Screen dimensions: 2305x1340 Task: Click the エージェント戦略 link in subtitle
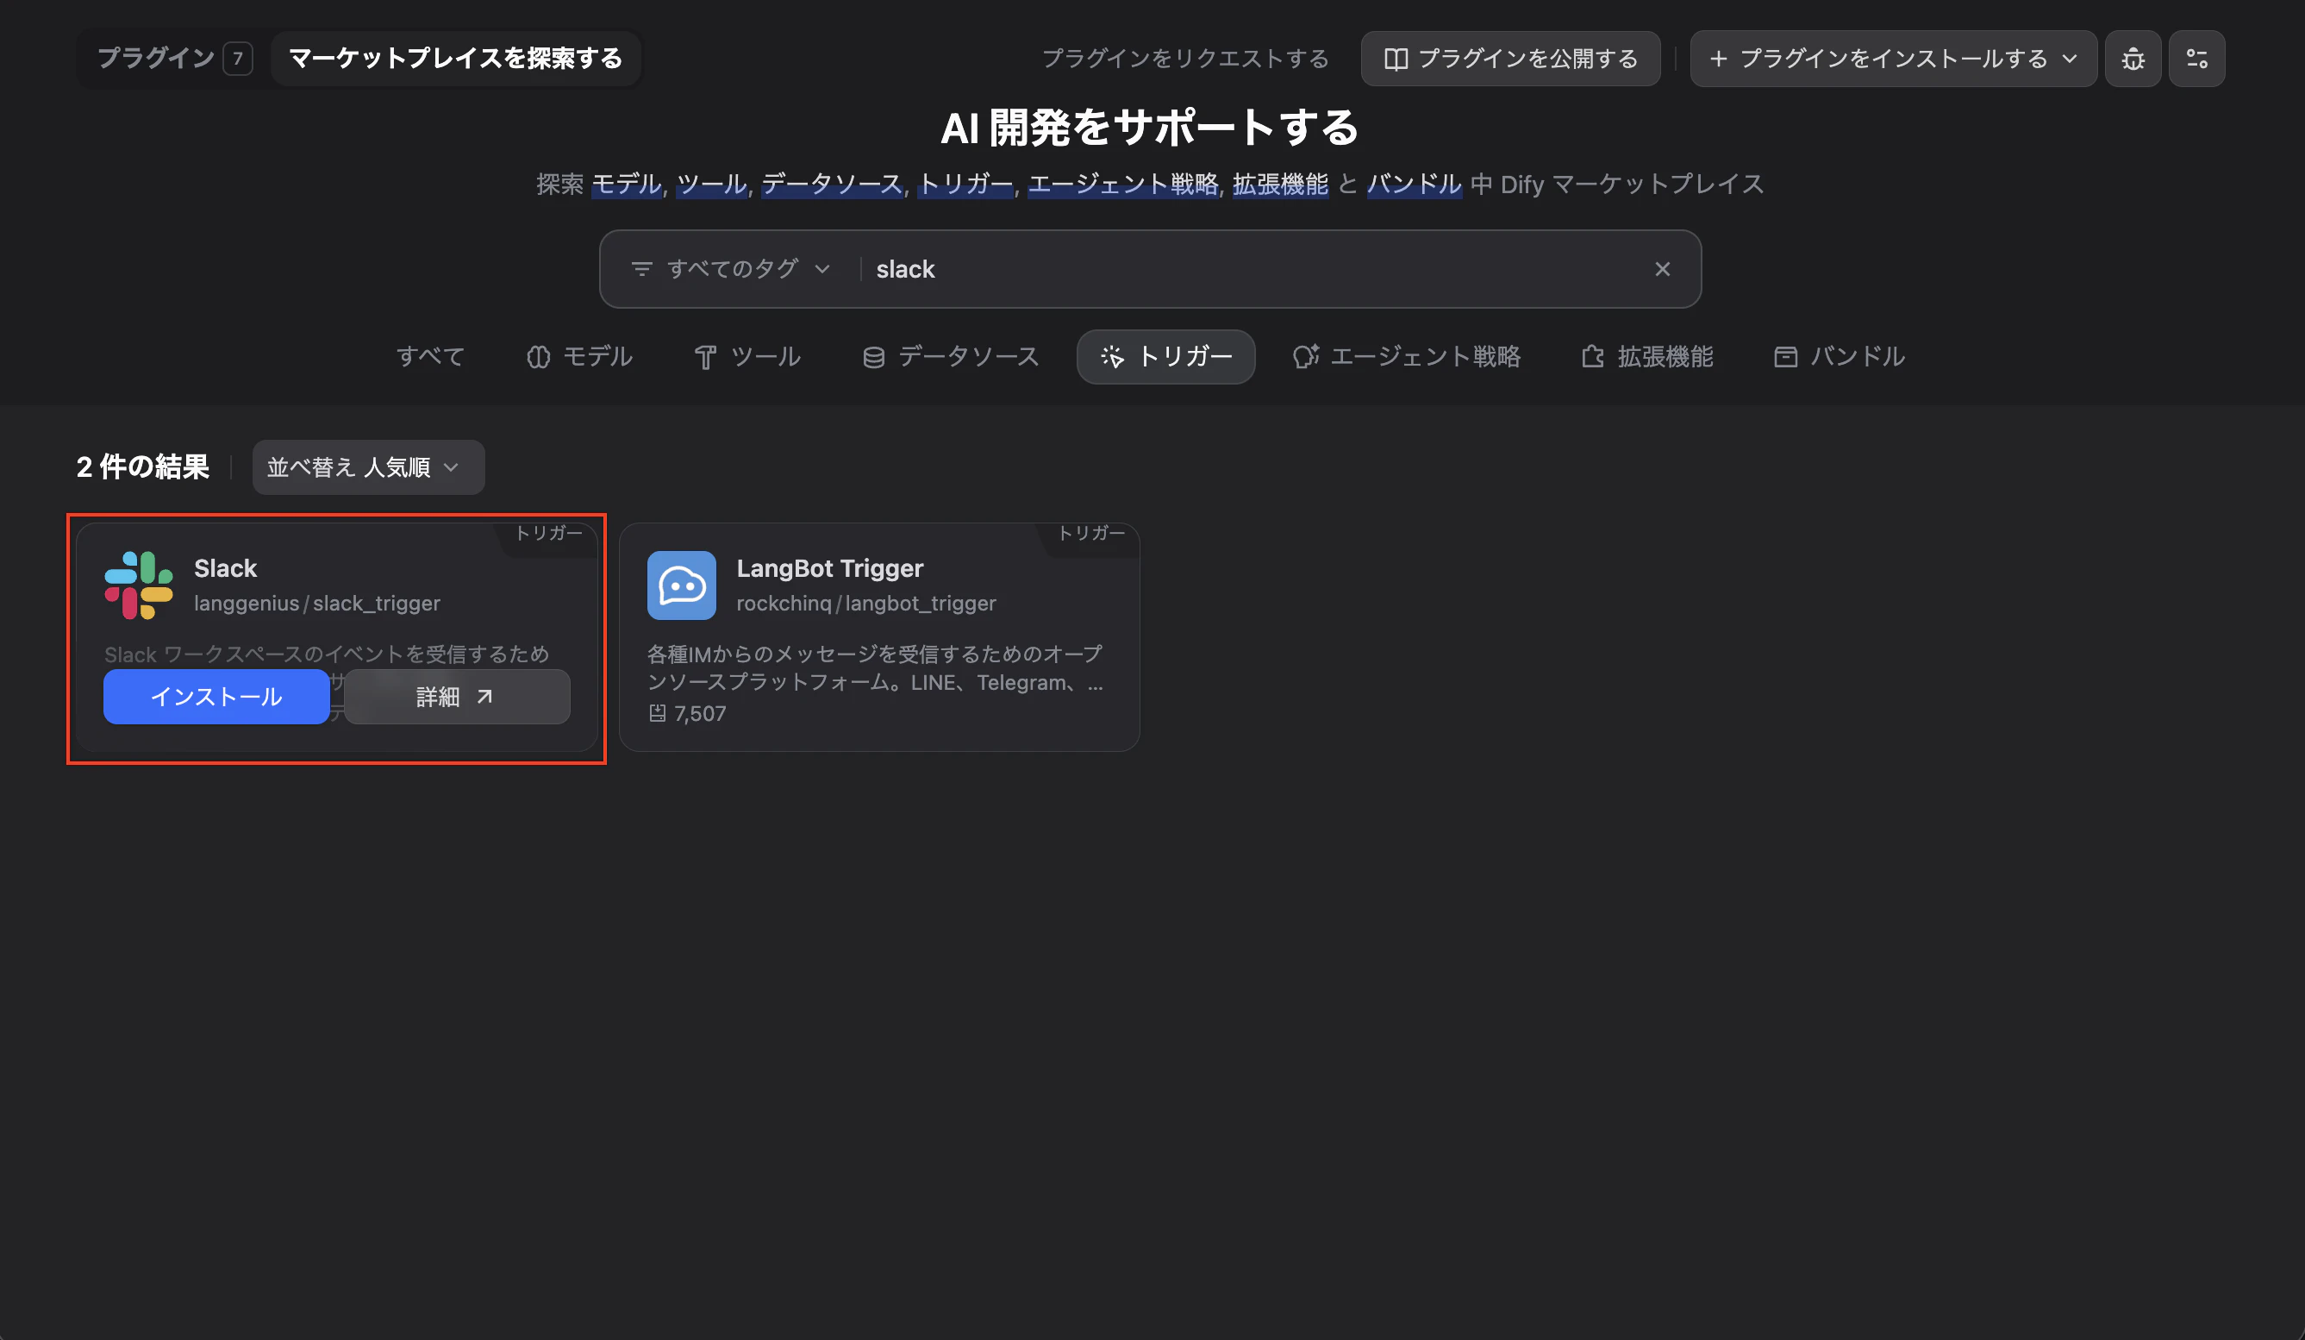(x=1123, y=184)
